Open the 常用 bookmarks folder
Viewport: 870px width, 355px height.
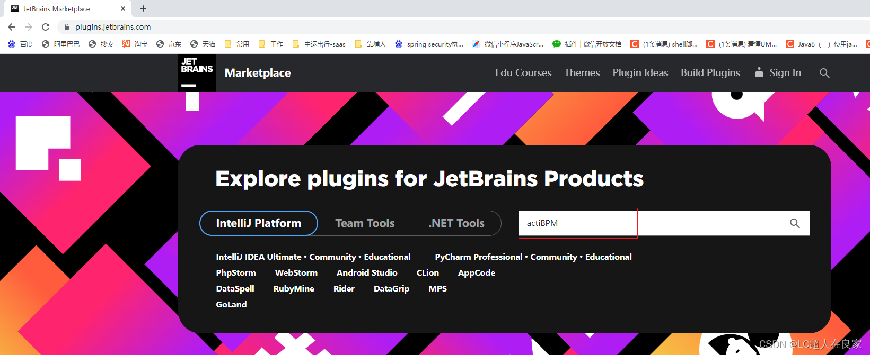click(x=236, y=44)
